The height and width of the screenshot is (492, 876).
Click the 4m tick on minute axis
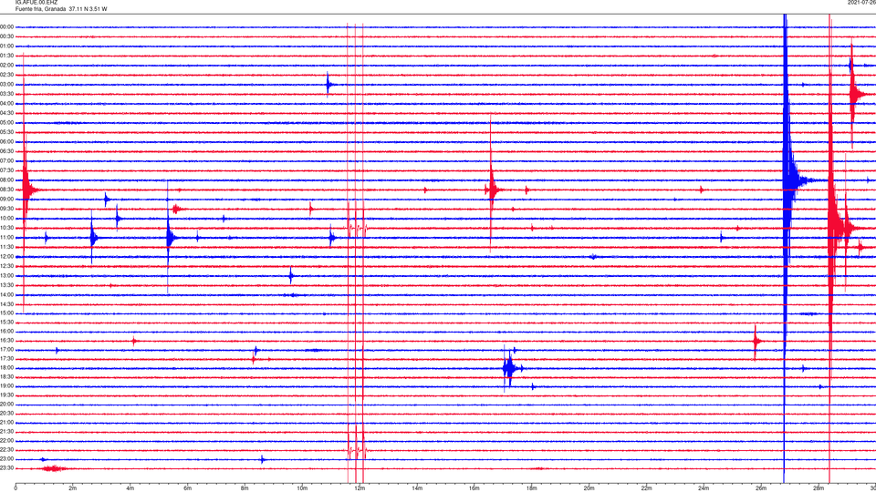click(x=130, y=488)
